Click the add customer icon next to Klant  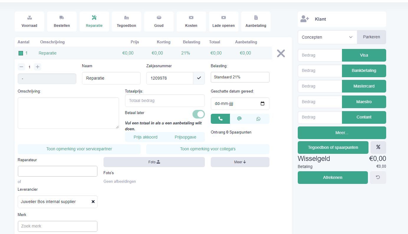(x=305, y=19)
